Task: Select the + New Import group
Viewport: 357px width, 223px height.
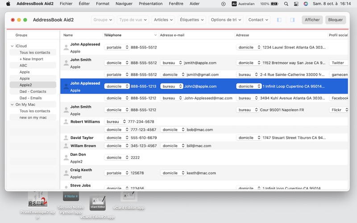Action: click(x=33, y=59)
